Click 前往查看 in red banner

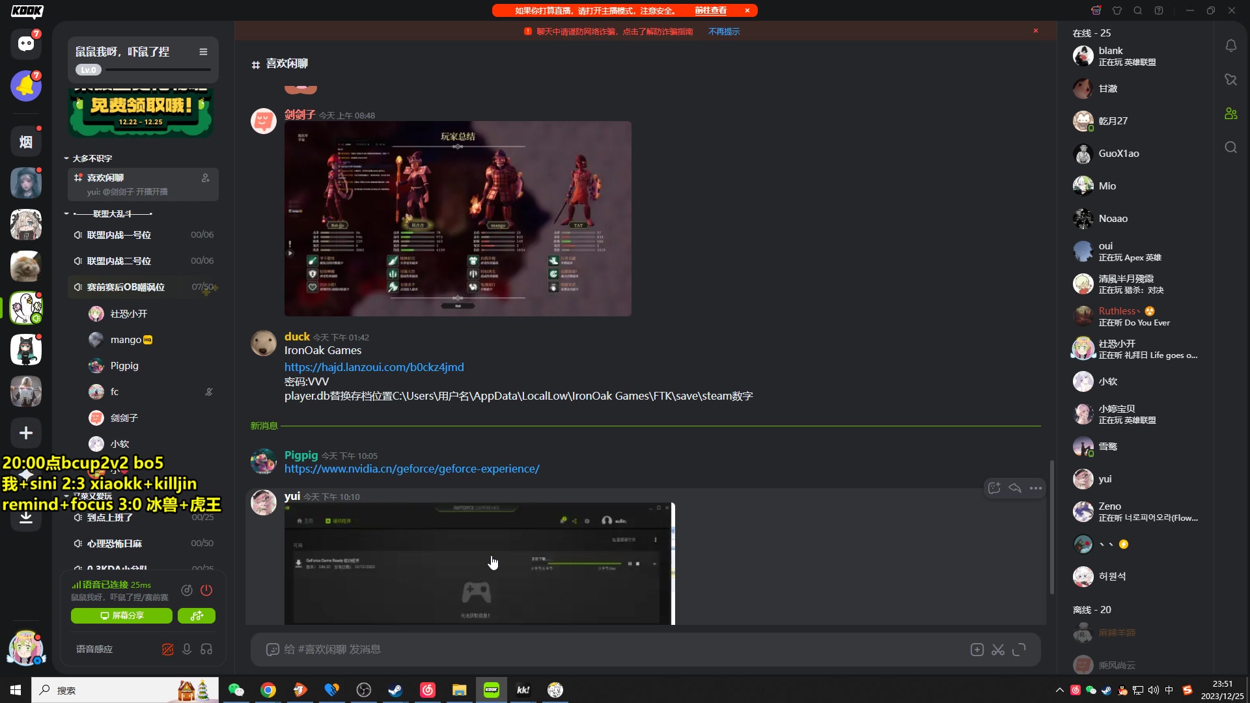(710, 10)
